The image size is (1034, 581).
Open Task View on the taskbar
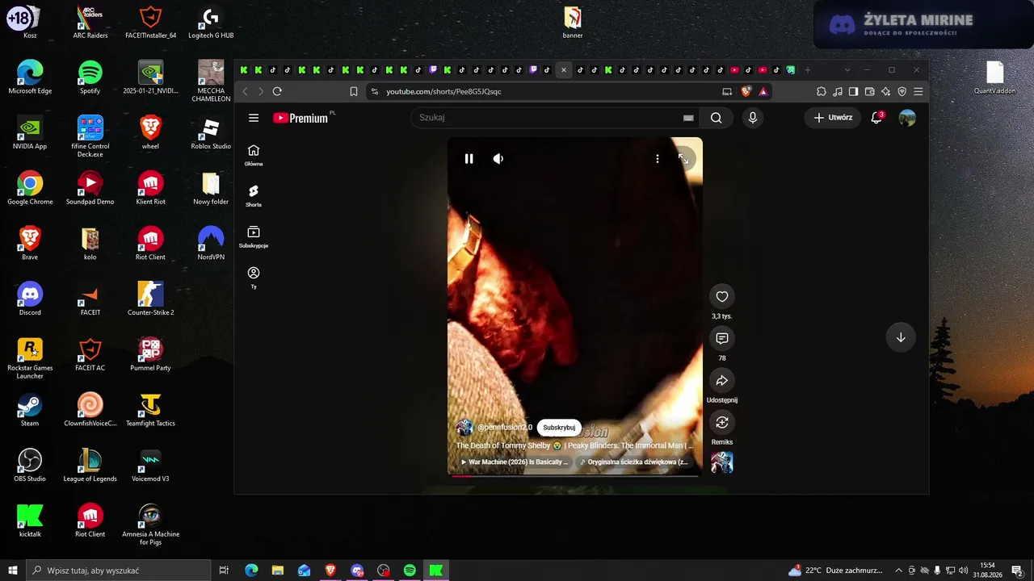(x=224, y=571)
